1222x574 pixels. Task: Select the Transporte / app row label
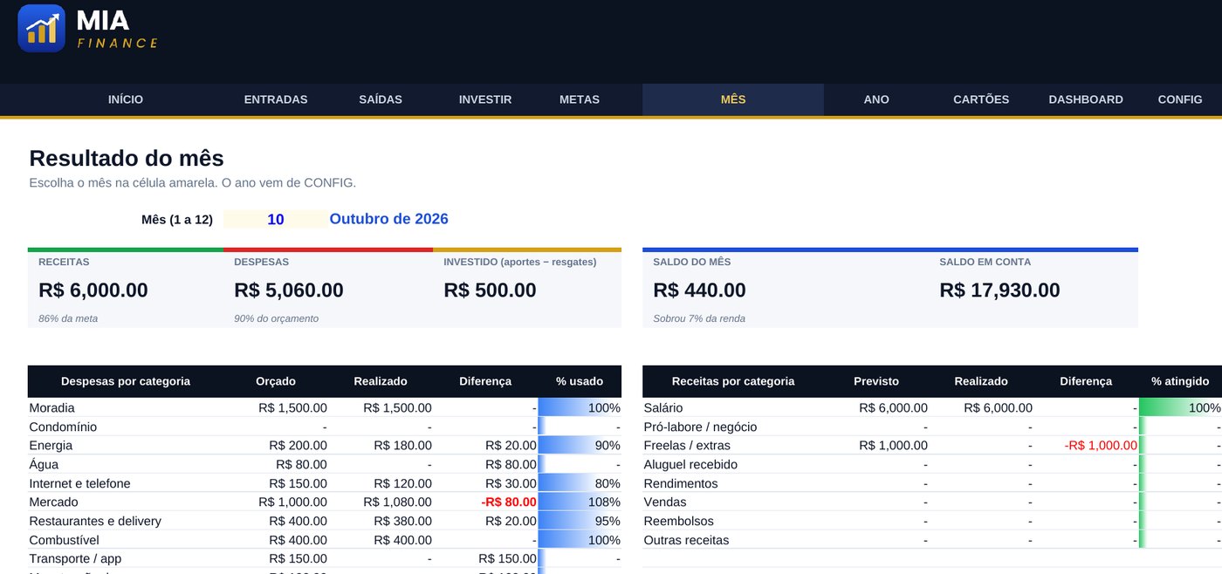click(x=75, y=558)
